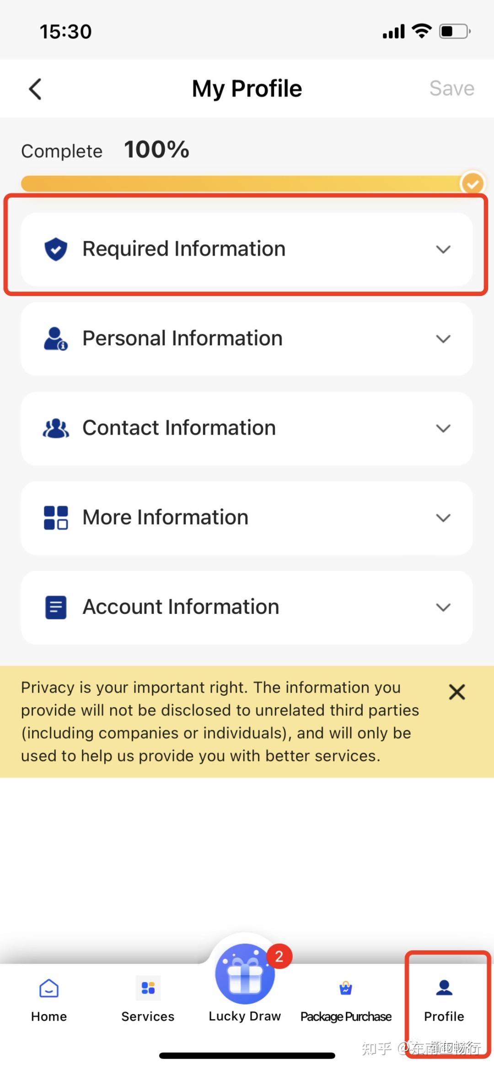Expand the Account Information section arrow
Screen dimensions: 494x1069
pos(443,607)
